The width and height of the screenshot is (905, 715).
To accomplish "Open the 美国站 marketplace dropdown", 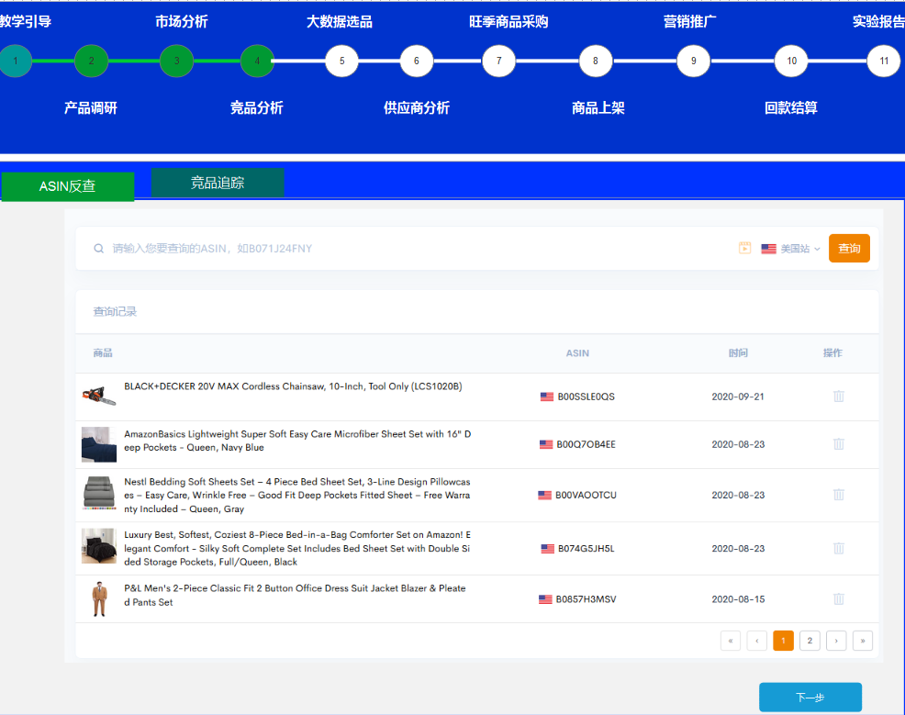I will pos(791,249).
